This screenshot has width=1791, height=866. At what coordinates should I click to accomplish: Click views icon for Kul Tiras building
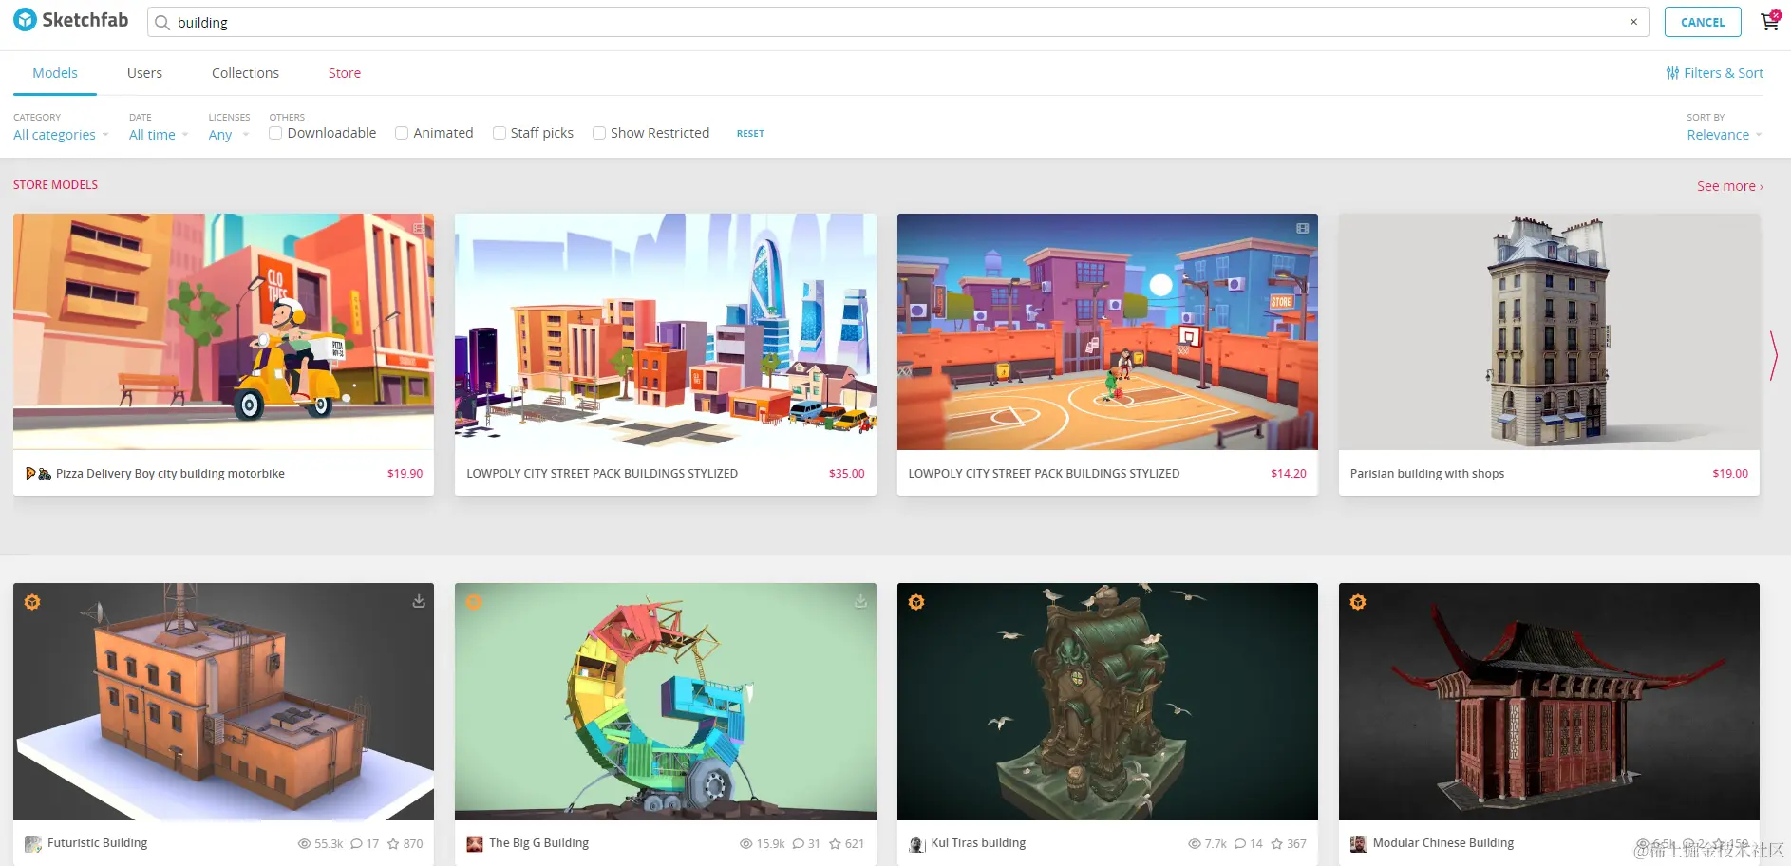point(1195,843)
